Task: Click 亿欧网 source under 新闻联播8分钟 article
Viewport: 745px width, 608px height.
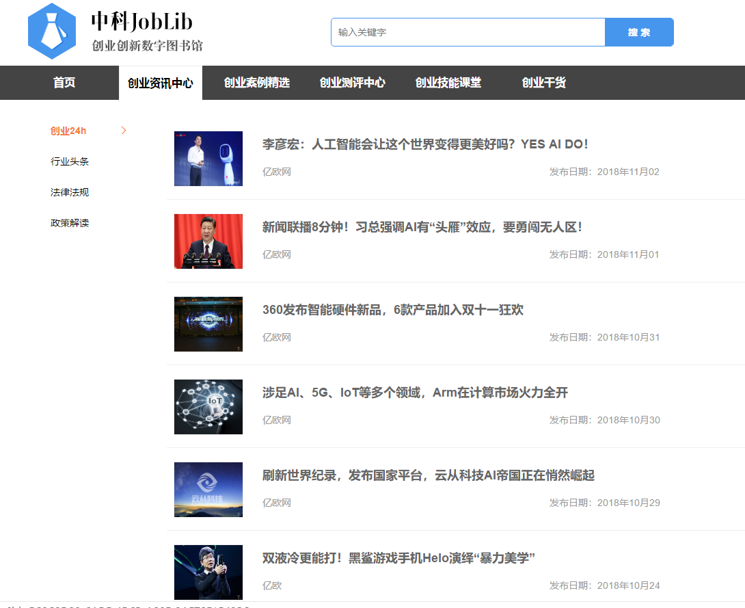Action: tap(277, 254)
